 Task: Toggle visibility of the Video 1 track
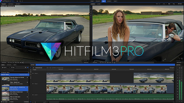pos(33,84)
